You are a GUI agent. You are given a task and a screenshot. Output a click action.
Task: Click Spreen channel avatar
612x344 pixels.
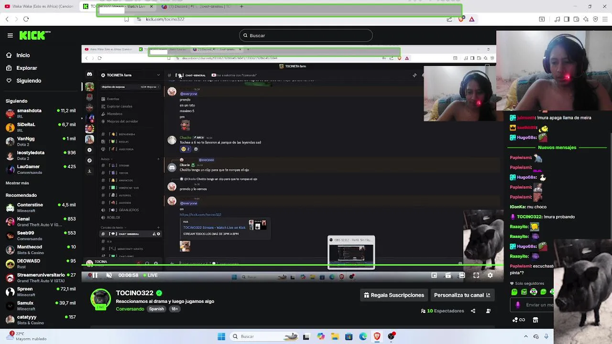pos(10,291)
